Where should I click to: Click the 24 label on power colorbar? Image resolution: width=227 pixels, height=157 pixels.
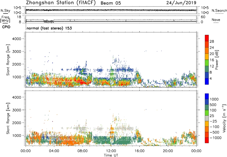coord(212,48)
